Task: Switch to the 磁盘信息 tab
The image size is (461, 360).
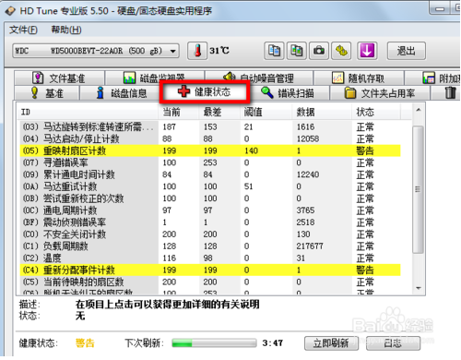Action: (x=122, y=93)
